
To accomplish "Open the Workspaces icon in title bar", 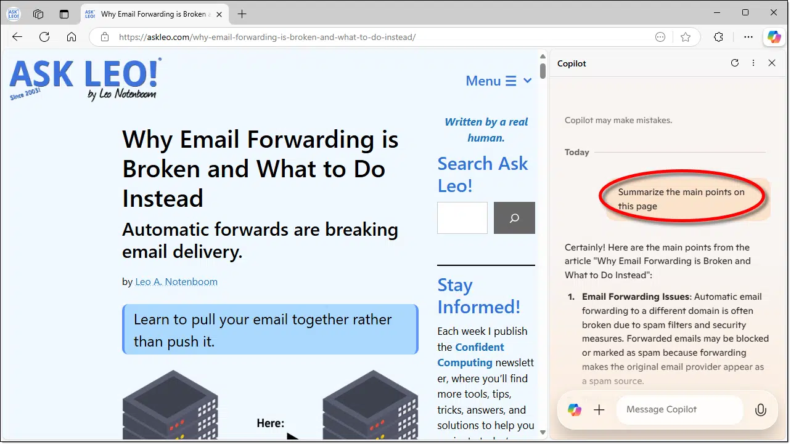I will pos(38,14).
